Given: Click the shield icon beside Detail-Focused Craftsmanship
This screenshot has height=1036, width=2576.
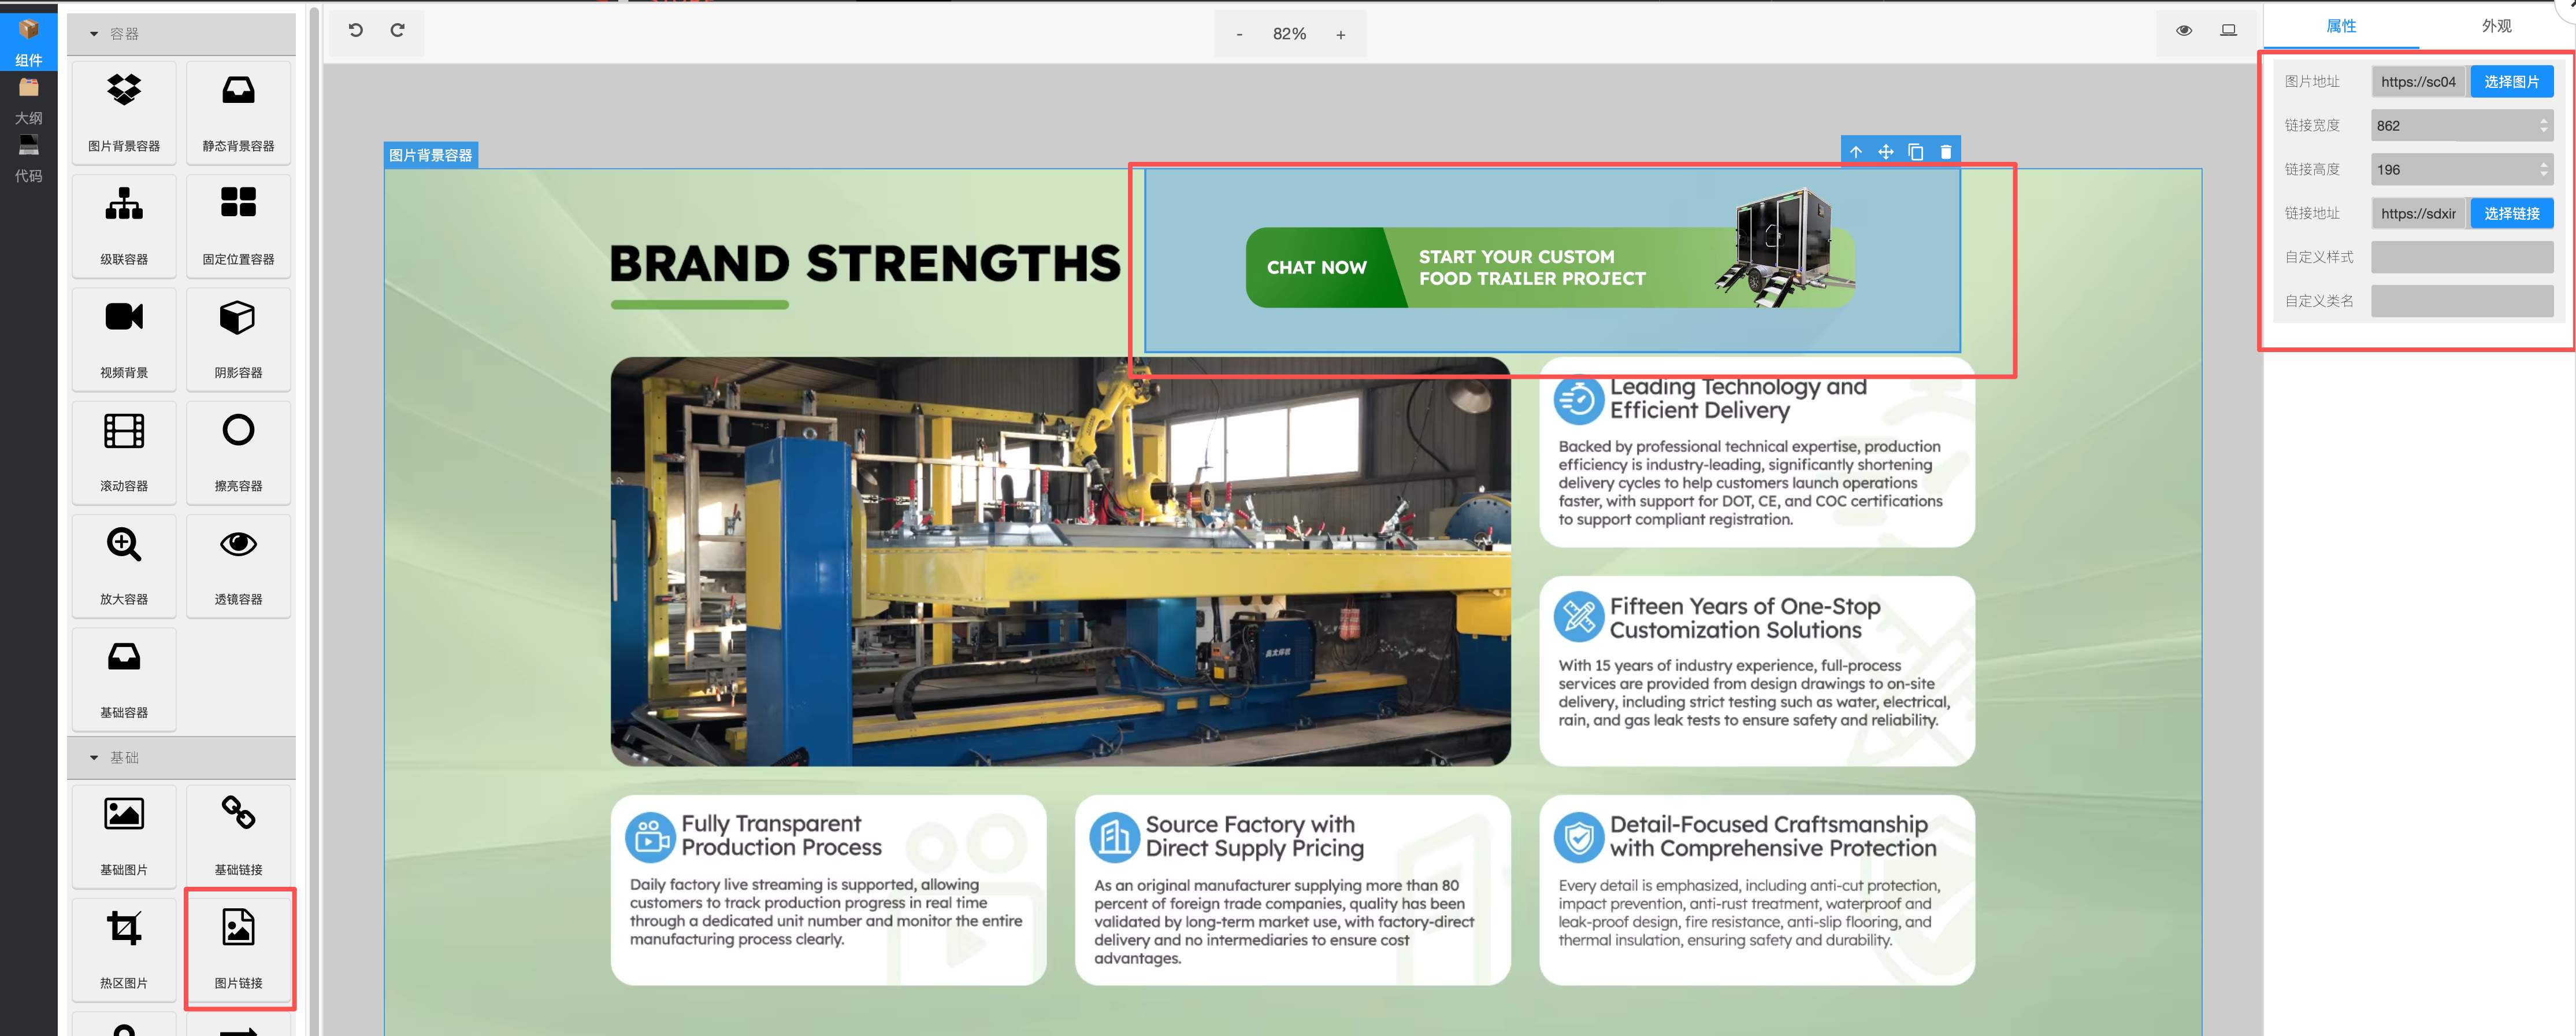Looking at the screenshot, I should (x=1579, y=837).
